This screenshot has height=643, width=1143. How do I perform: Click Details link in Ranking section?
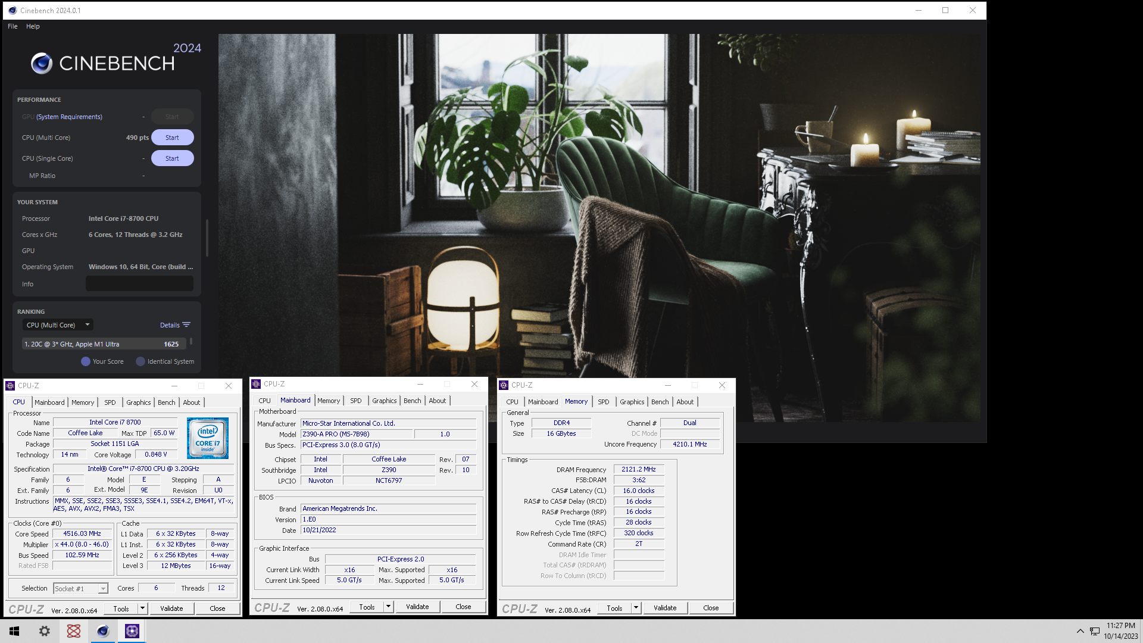pos(170,325)
